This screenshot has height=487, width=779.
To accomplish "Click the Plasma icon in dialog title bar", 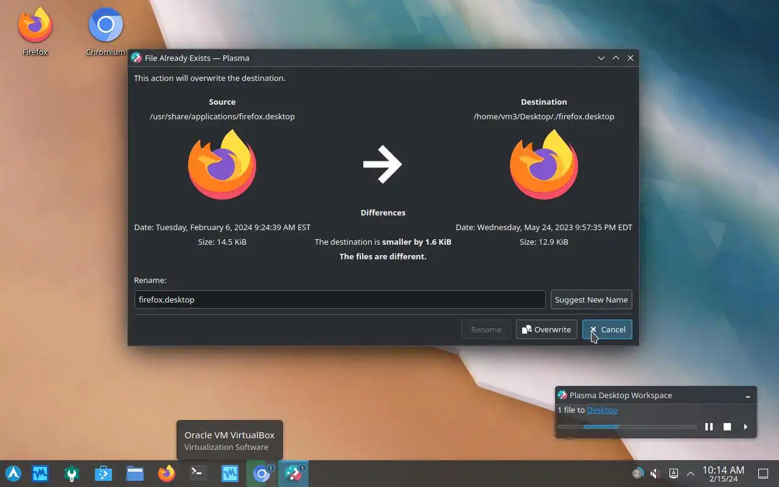I will click(136, 58).
